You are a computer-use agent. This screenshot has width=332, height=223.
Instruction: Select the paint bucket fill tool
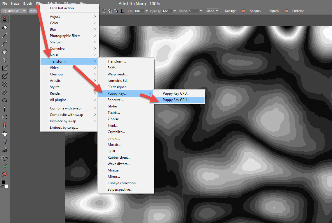click(5, 28)
